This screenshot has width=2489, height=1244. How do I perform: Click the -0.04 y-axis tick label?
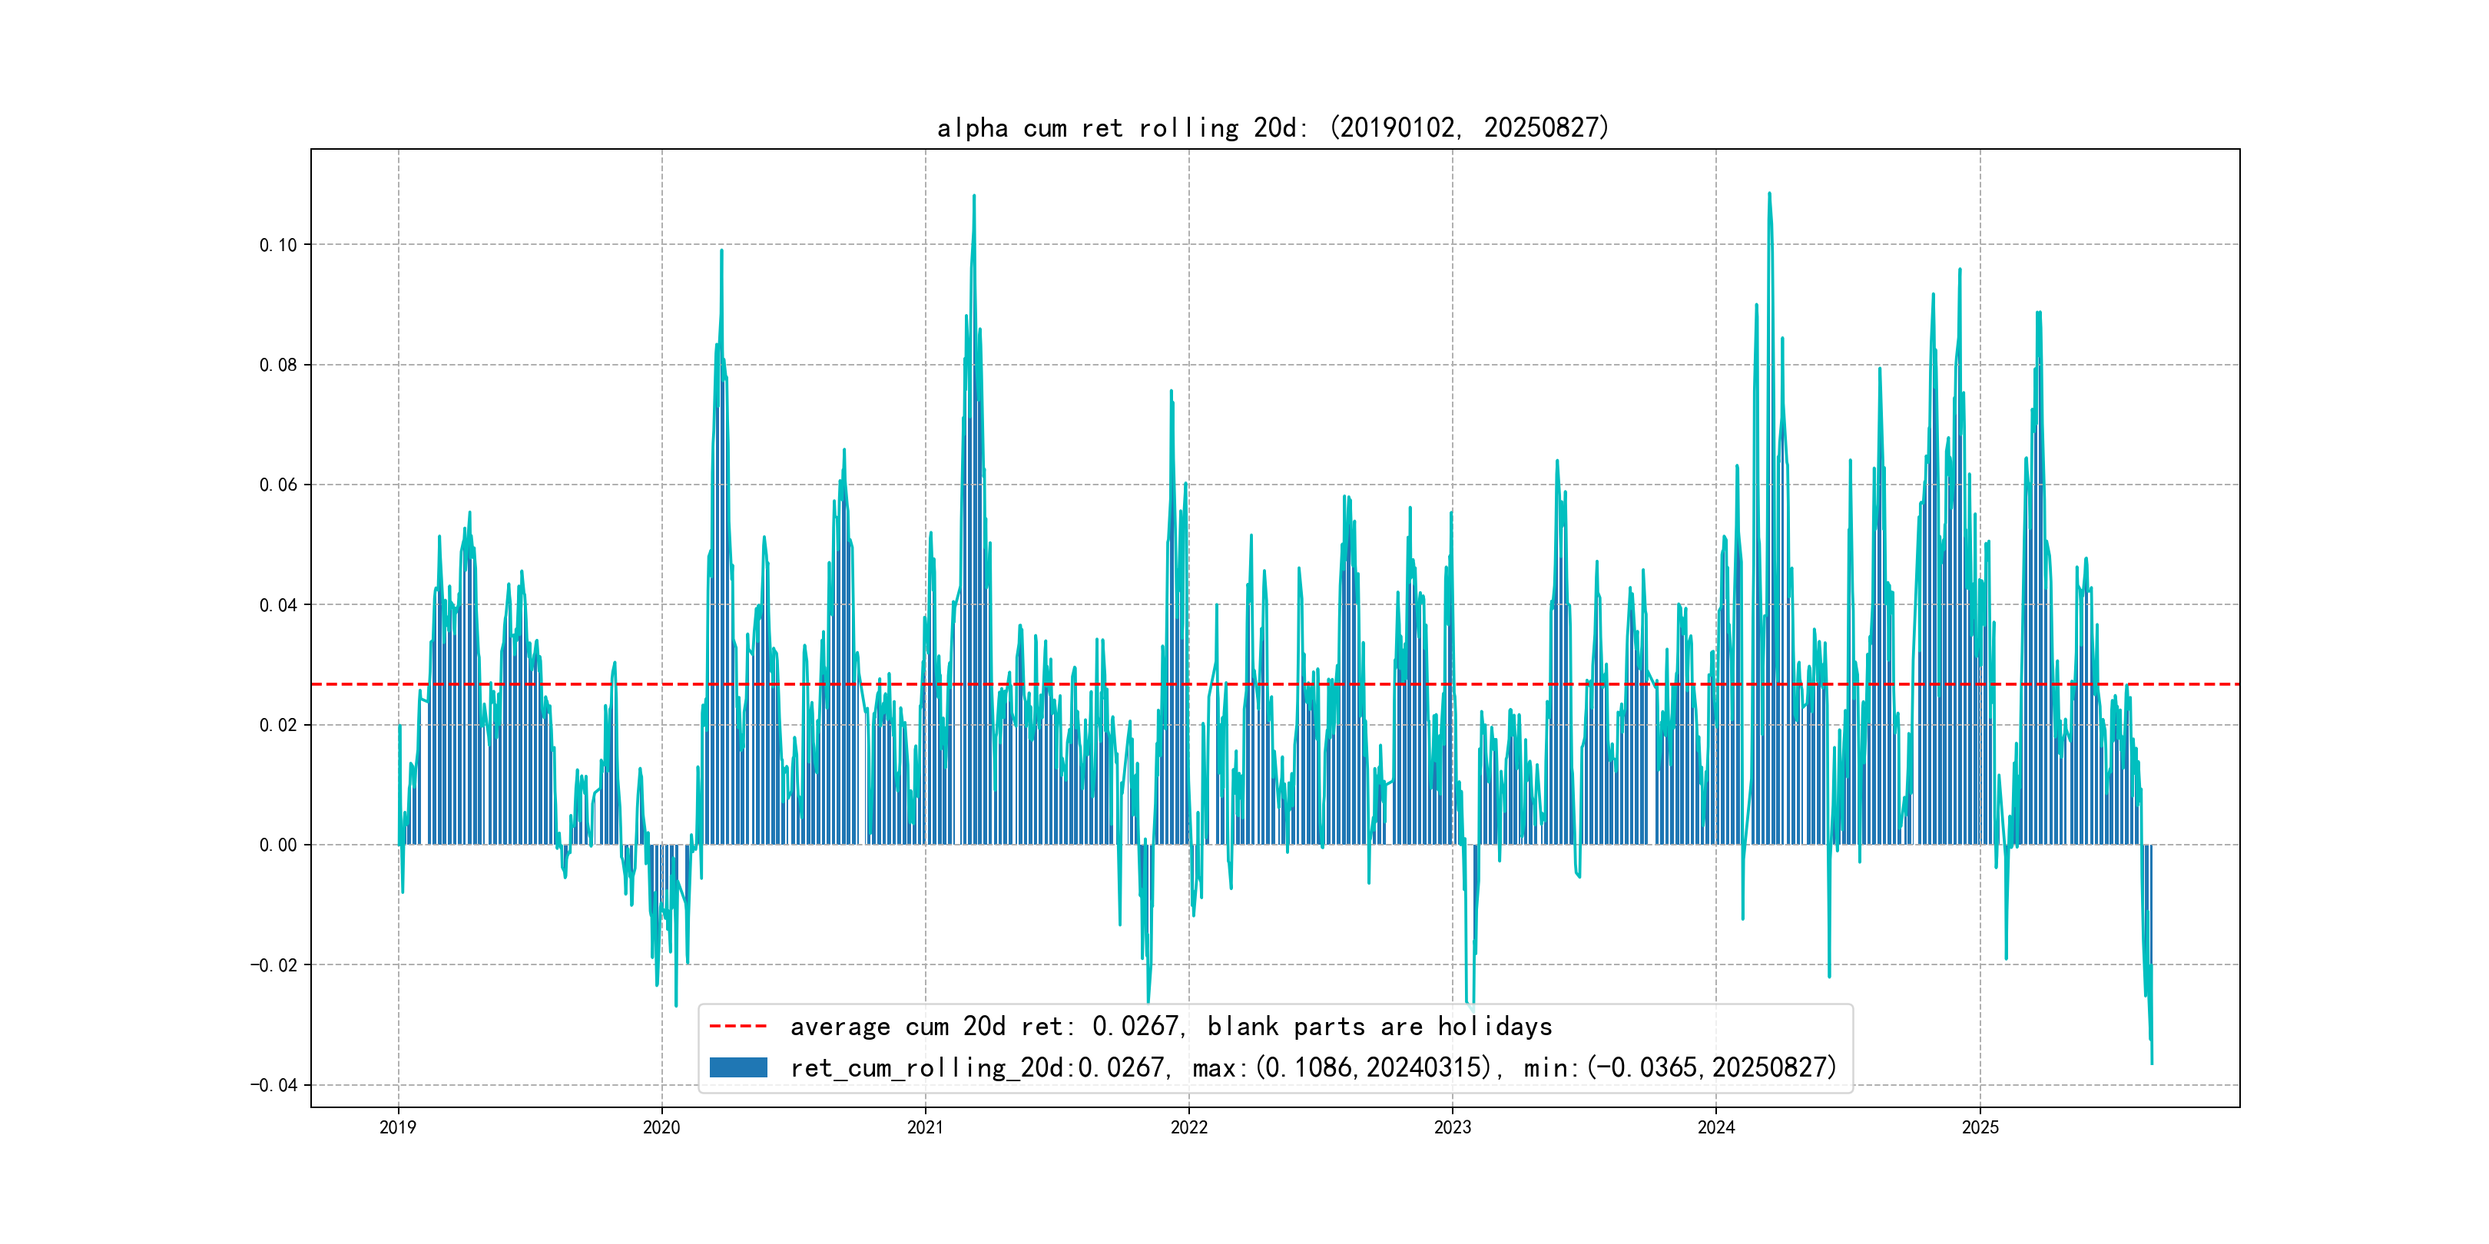pos(274,1084)
